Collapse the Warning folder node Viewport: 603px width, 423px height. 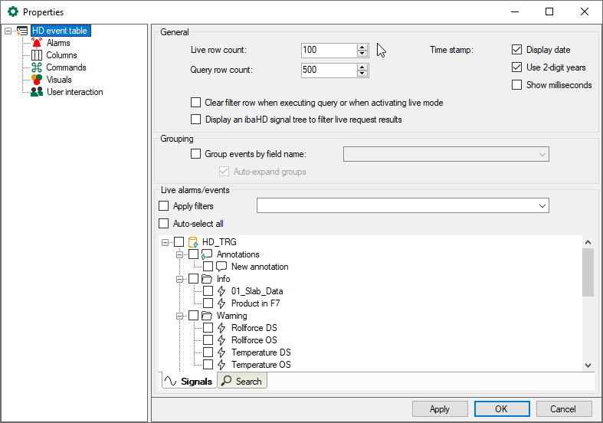(180, 316)
